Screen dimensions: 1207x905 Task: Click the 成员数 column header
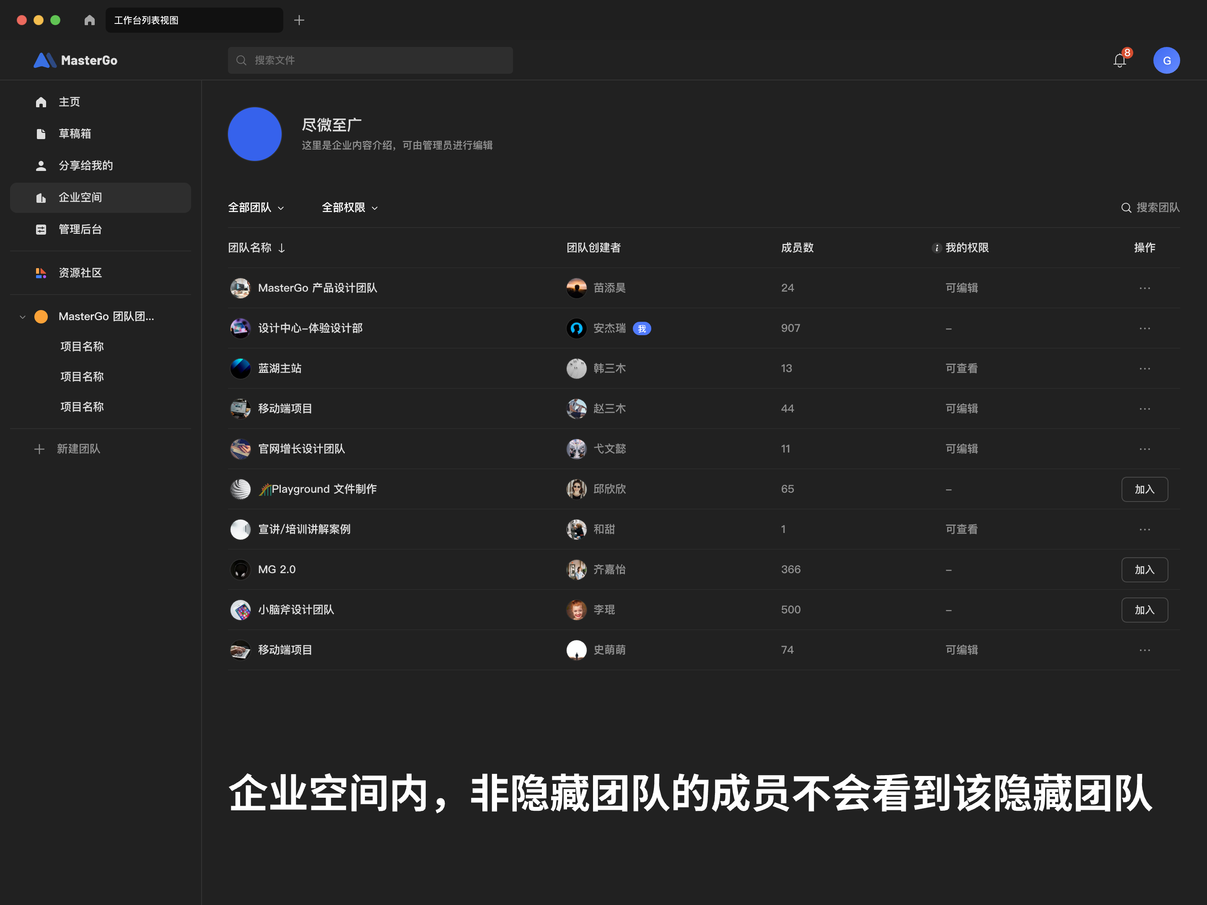coord(797,248)
